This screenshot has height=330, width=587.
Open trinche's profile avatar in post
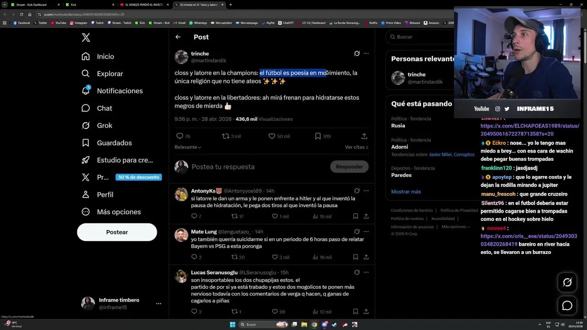(x=181, y=57)
